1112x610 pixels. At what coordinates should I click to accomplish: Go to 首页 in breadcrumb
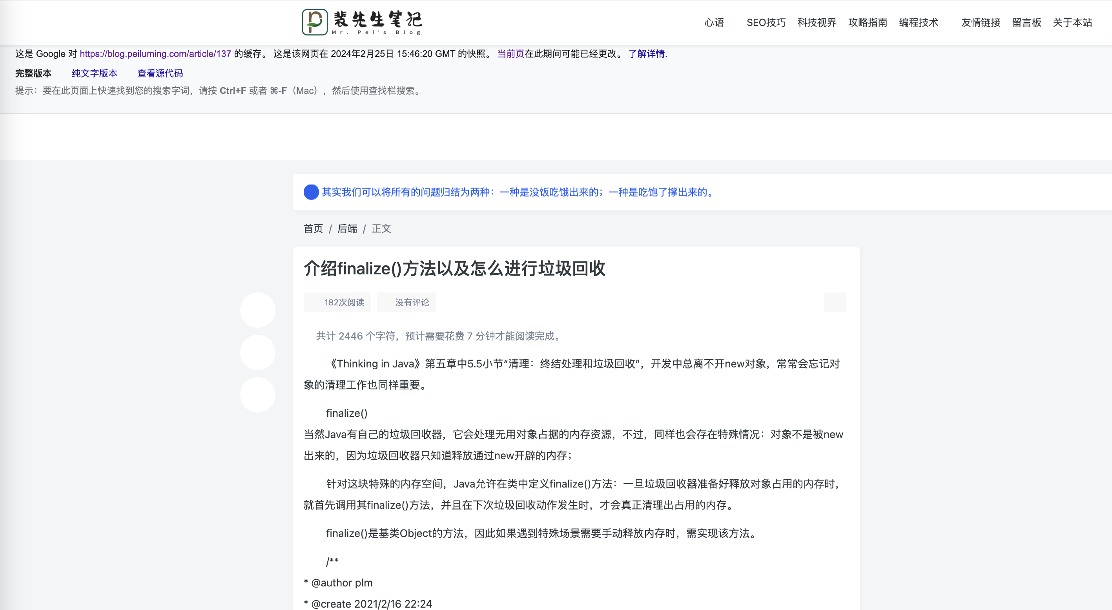tap(313, 228)
